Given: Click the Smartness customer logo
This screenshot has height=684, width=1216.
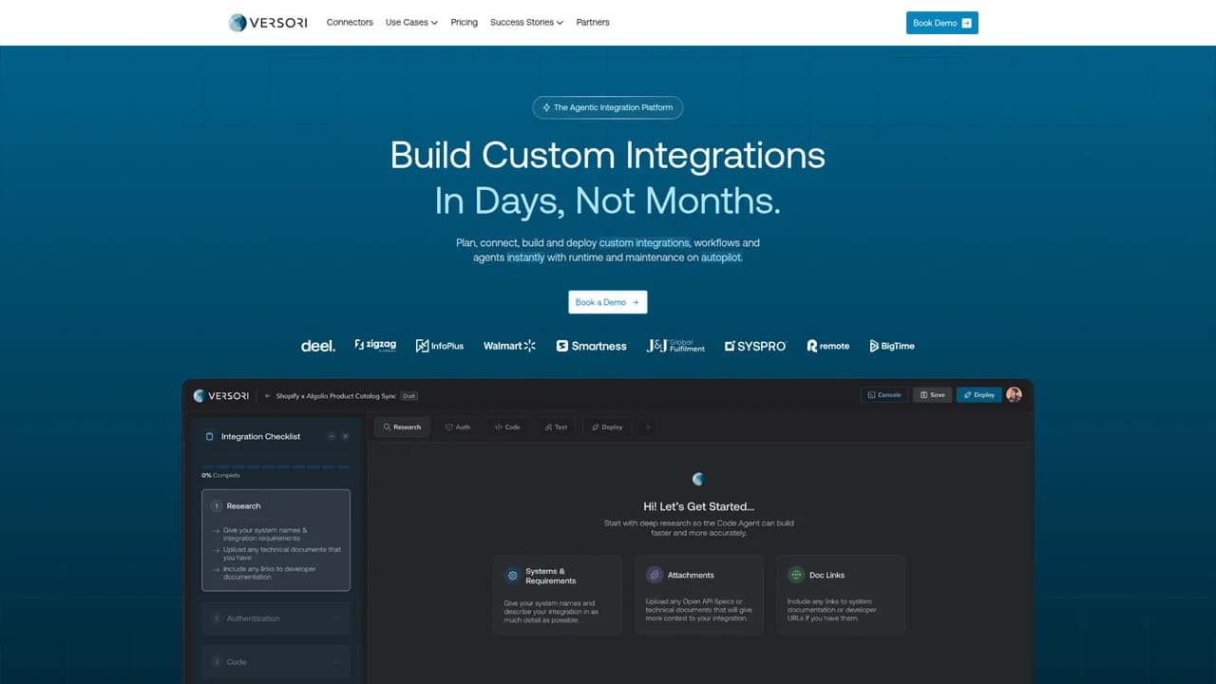Looking at the screenshot, I should [591, 346].
